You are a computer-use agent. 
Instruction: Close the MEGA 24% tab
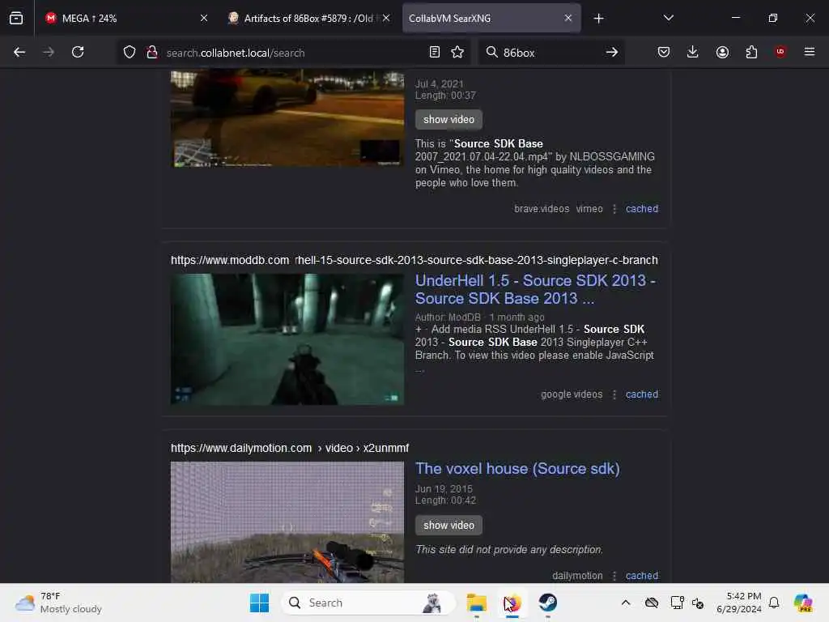pyautogui.click(x=203, y=18)
